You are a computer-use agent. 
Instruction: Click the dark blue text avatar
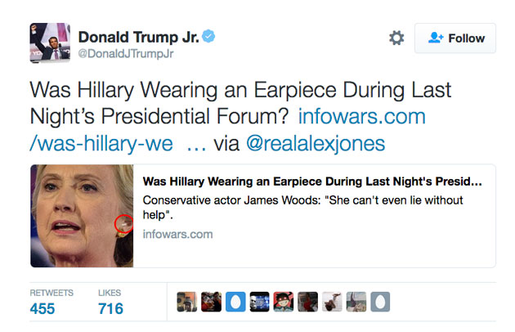pos(259,302)
